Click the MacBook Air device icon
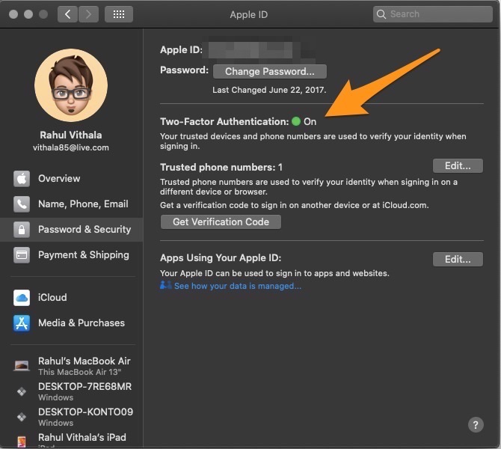Viewport: 501px width, 449px height. click(x=22, y=365)
